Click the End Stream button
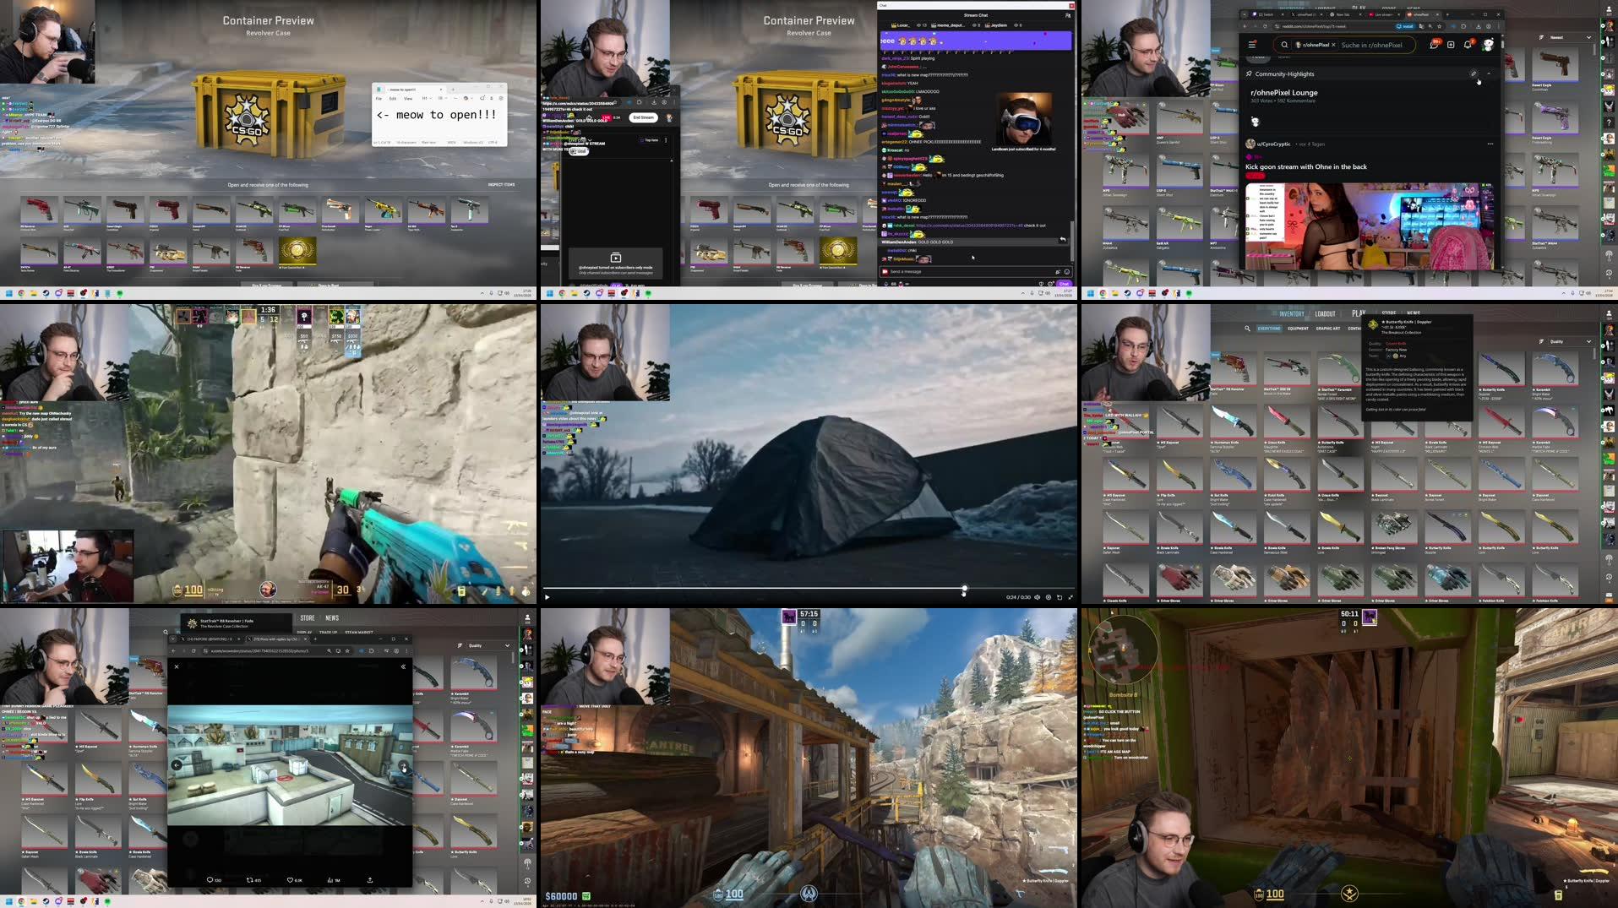Image resolution: width=1618 pixels, height=908 pixels. coord(642,117)
